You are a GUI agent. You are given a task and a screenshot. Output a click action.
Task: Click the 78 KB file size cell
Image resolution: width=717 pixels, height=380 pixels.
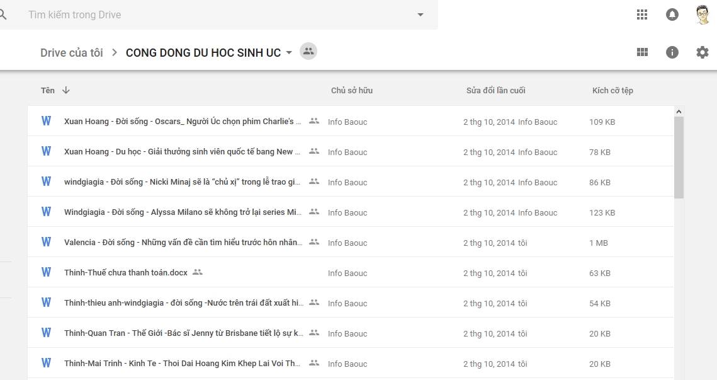click(x=600, y=152)
